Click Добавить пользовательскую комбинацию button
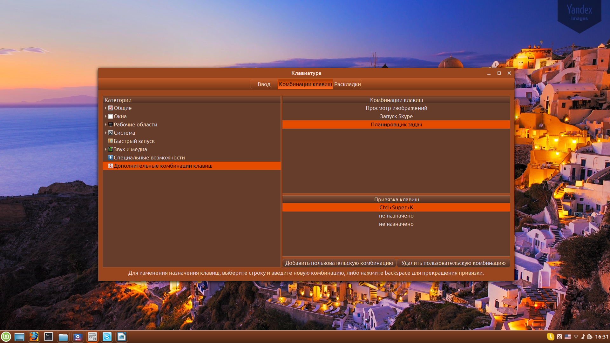610x343 pixels. pyautogui.click(x=339, y=263)
